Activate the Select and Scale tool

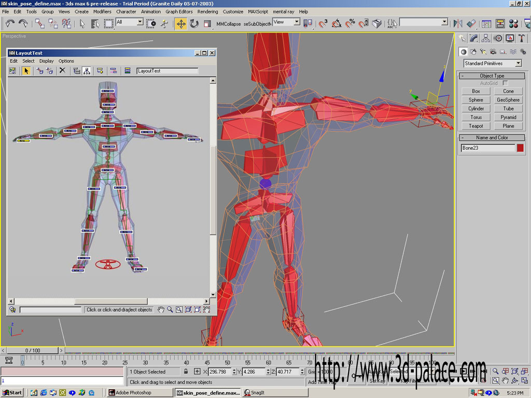[207, 23]
